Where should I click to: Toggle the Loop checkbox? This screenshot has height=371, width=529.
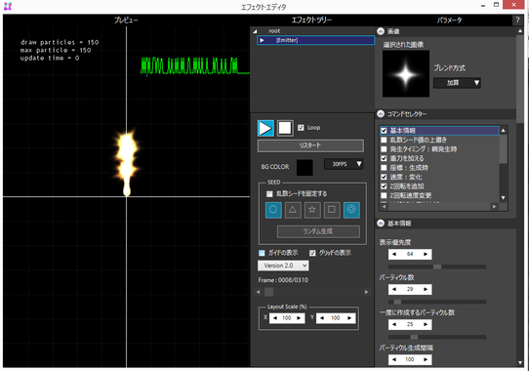click(x=301, y=128)
